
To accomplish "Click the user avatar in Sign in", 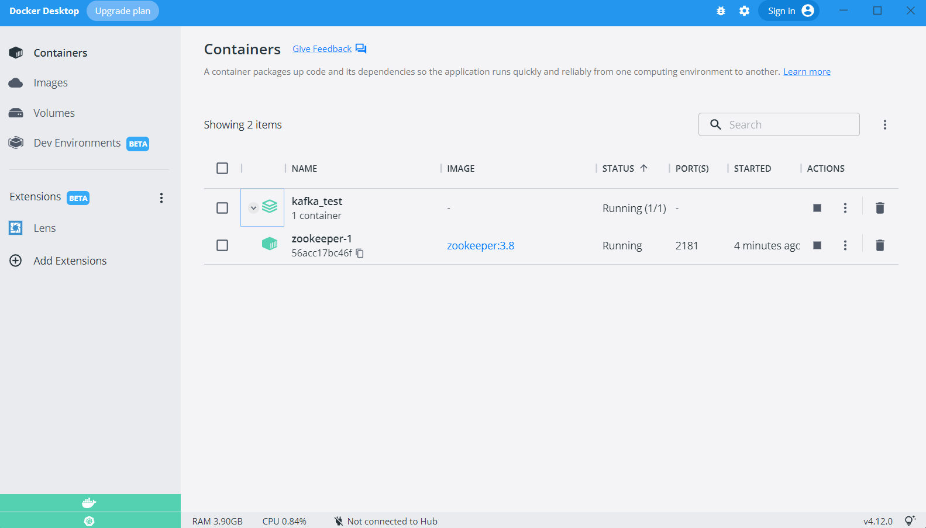I will (x=808, y=11).
